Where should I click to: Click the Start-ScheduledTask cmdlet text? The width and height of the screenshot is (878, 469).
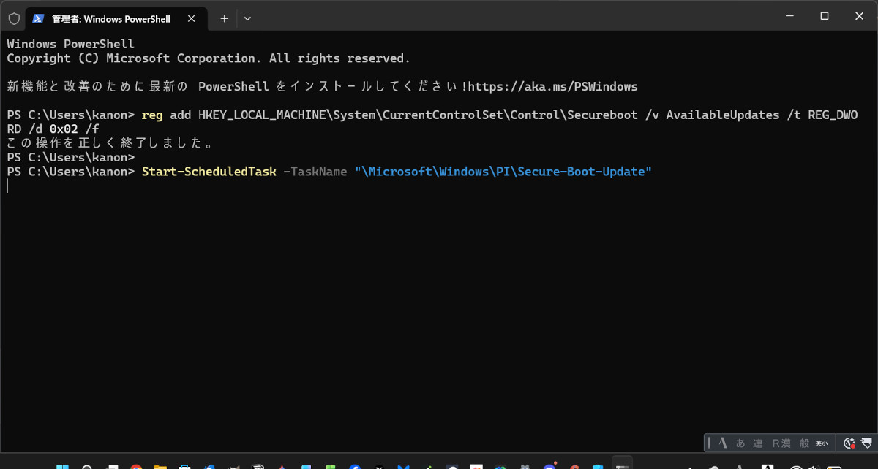click(209, 171)
